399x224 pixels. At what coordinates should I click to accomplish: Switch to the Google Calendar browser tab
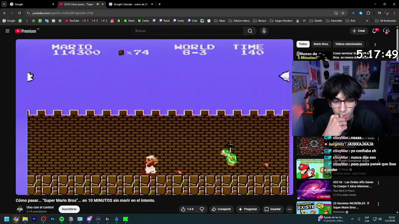coord(131,4)
